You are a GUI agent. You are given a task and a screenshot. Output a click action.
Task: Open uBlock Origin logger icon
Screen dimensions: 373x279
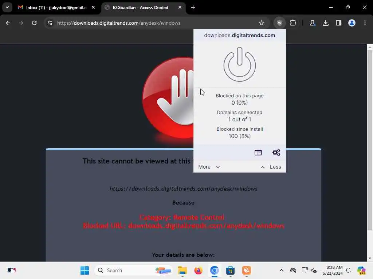pos(258,153)
